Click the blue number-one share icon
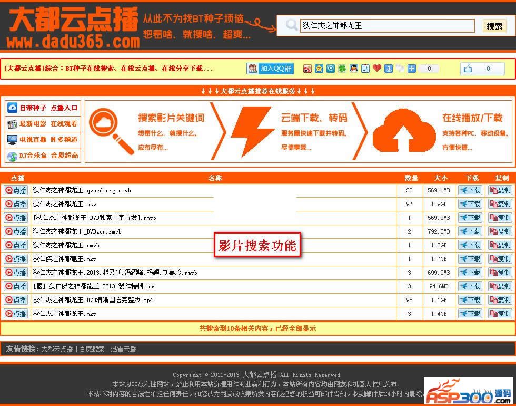The width and height of the screenshot is (516, 406). pos(389,69)
